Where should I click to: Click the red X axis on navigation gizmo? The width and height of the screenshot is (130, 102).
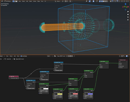[128, 7]
